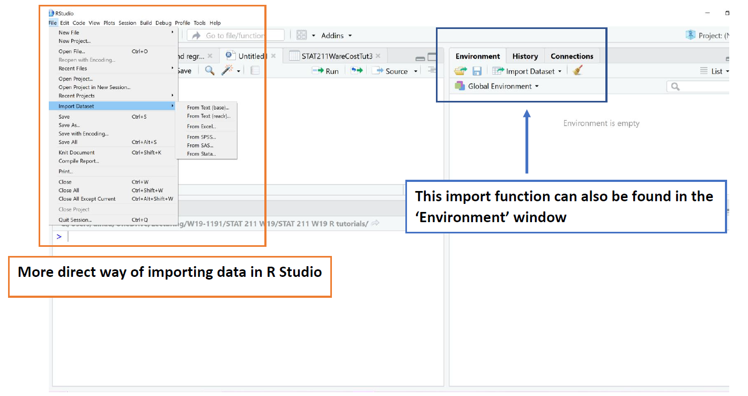Maximize the source editor pane
This screenshot has width=748, height=396.
click(432, 57)
